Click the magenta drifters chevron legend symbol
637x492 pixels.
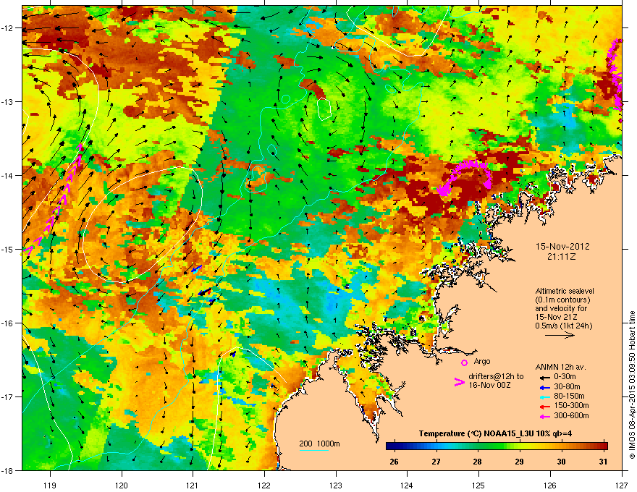[459, 381]
